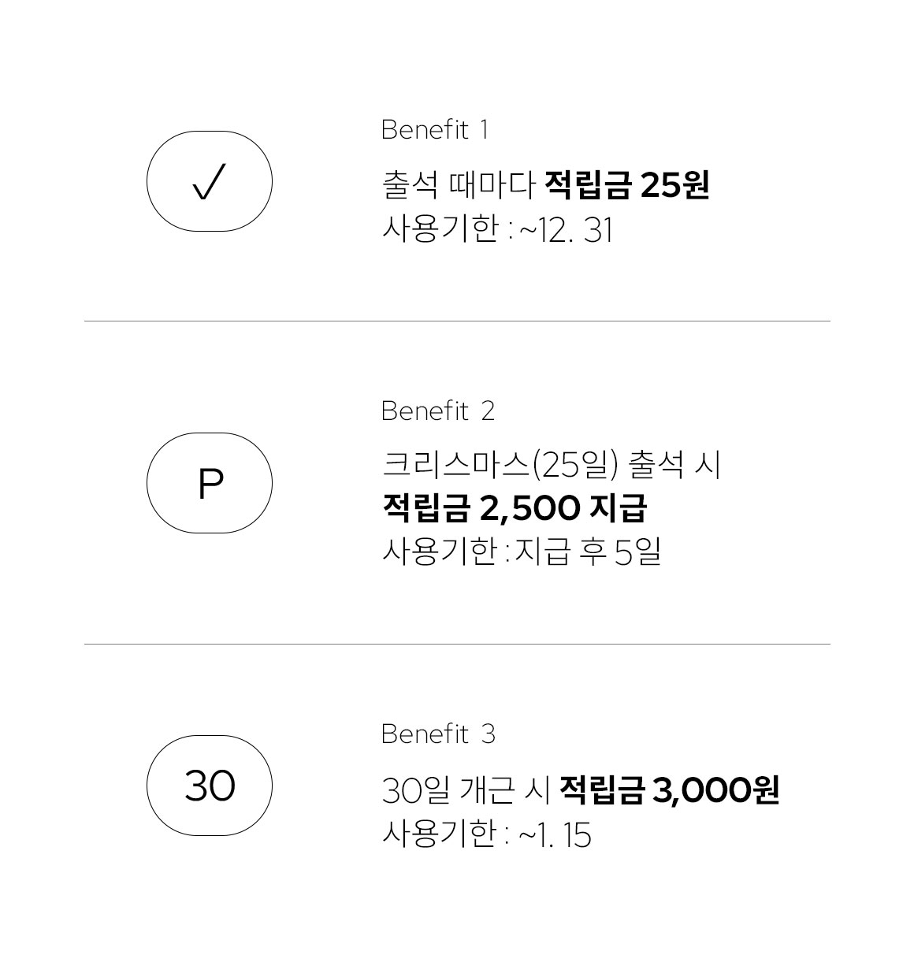Click the number 1 in Benefit 1

(x=484, y=129)
